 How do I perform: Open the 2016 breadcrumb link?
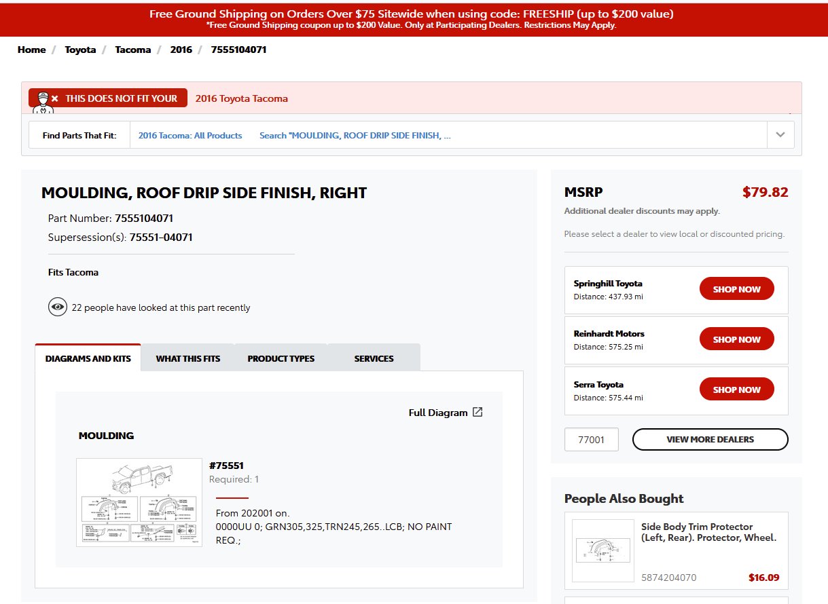[181, 50]
